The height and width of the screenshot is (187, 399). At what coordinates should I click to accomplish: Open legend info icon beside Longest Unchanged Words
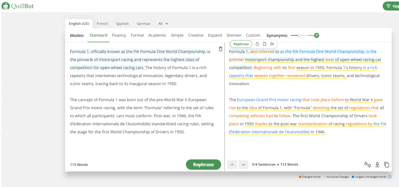tap(390, 177)
